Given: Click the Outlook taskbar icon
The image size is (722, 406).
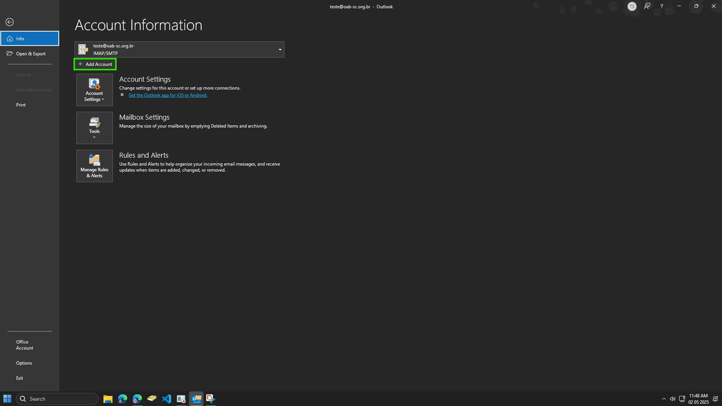Looking at the screenshot, I should [x=196, y=399].
